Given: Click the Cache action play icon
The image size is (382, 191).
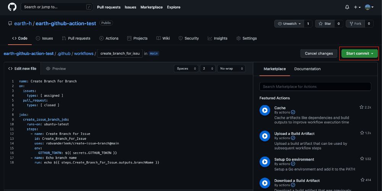Looking at the screenshot, I should click(x=265, y=110).
